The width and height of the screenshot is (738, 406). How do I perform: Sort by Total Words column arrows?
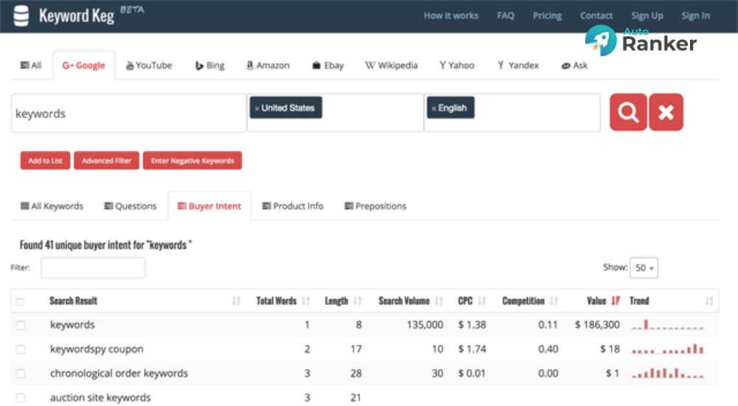coord(306,301)
